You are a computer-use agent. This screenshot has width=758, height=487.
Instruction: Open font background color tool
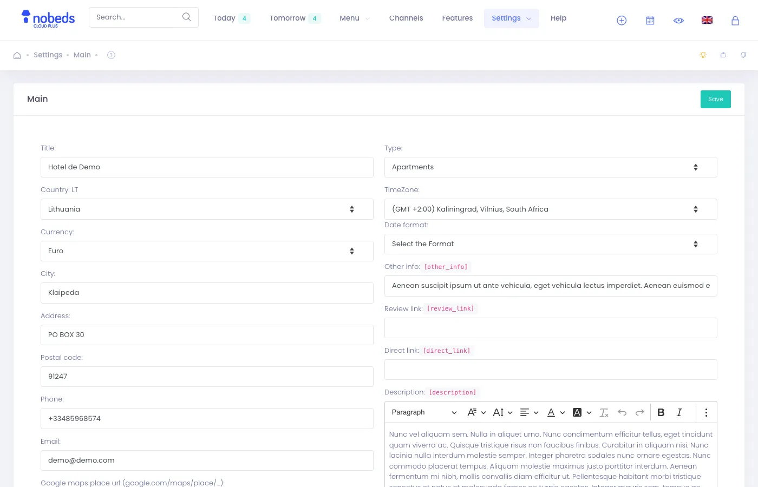pyautogui.click(x=582, y=412)
